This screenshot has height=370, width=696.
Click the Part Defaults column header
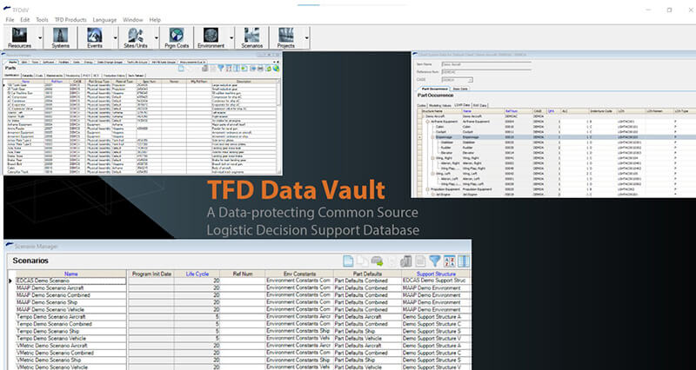(367, 274)
